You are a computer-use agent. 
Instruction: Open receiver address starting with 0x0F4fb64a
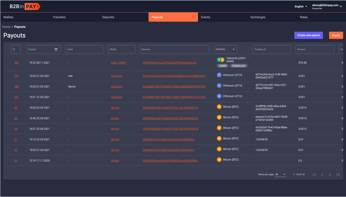(x=174, y=76)
